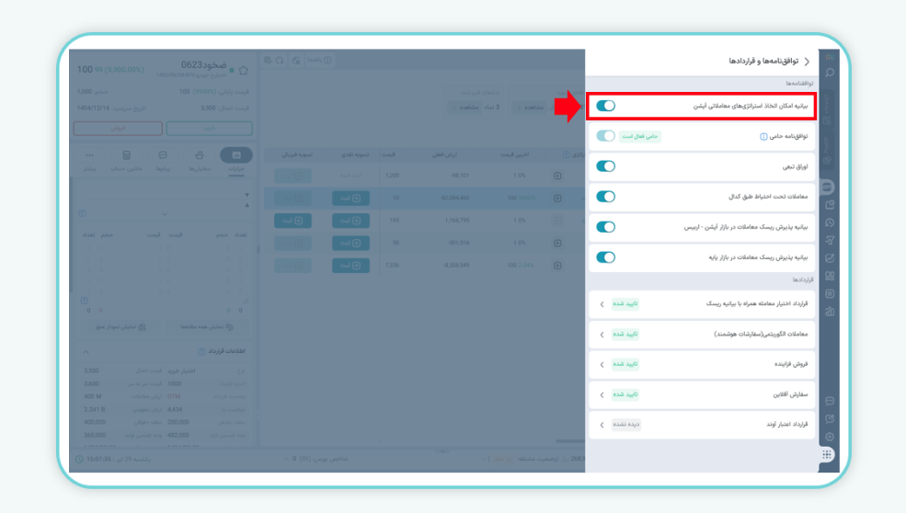Open the calculator (ماشین حساب) tab icon

pos(126,156)
